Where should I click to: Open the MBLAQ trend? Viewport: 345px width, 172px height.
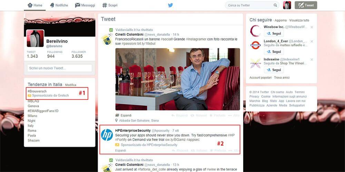pyautogui.click(x=33, y=101)
